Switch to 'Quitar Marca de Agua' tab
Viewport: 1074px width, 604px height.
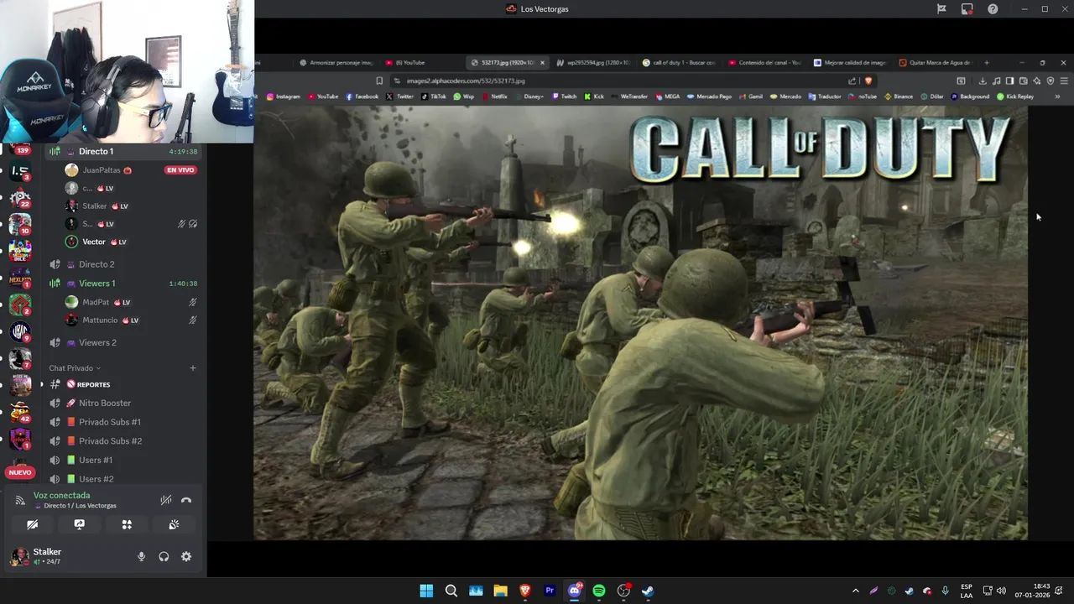[x=936, y=62]
